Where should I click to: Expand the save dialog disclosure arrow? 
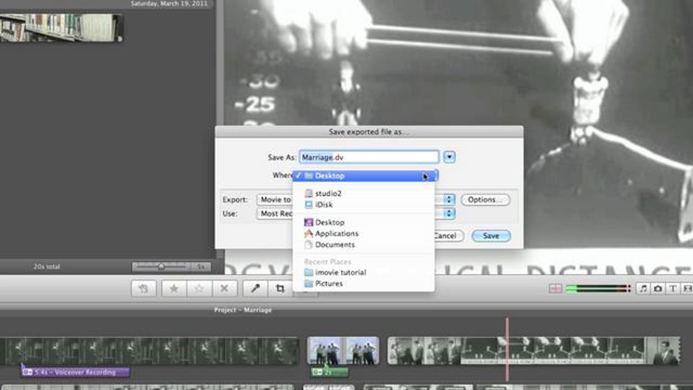tap(449, 157)
